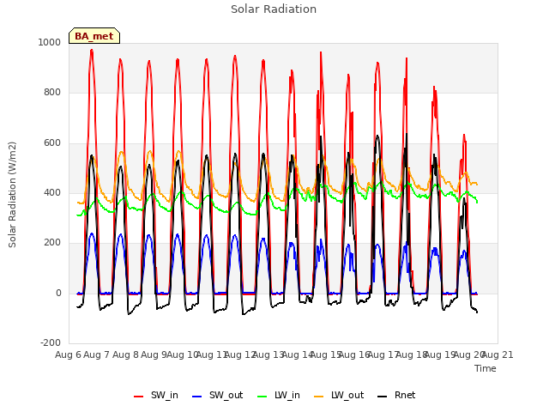Click the Aug 6 x-axis tick label
The width and height of the screenshot is (549, 412).
point(68,354)
